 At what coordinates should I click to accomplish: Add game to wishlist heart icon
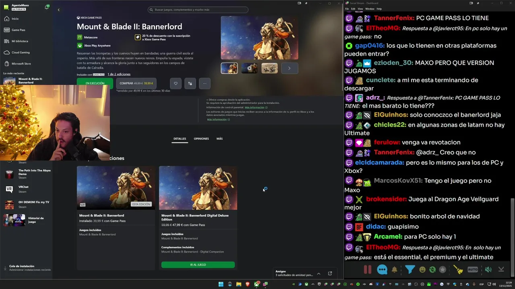175,83
